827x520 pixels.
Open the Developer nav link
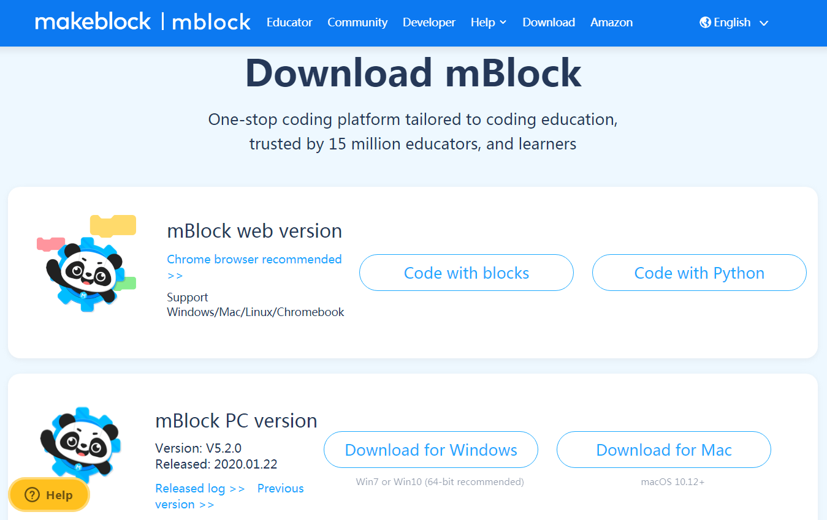[x=429, y=23]
